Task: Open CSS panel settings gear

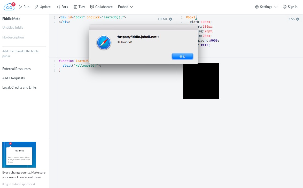Action: 298,19
